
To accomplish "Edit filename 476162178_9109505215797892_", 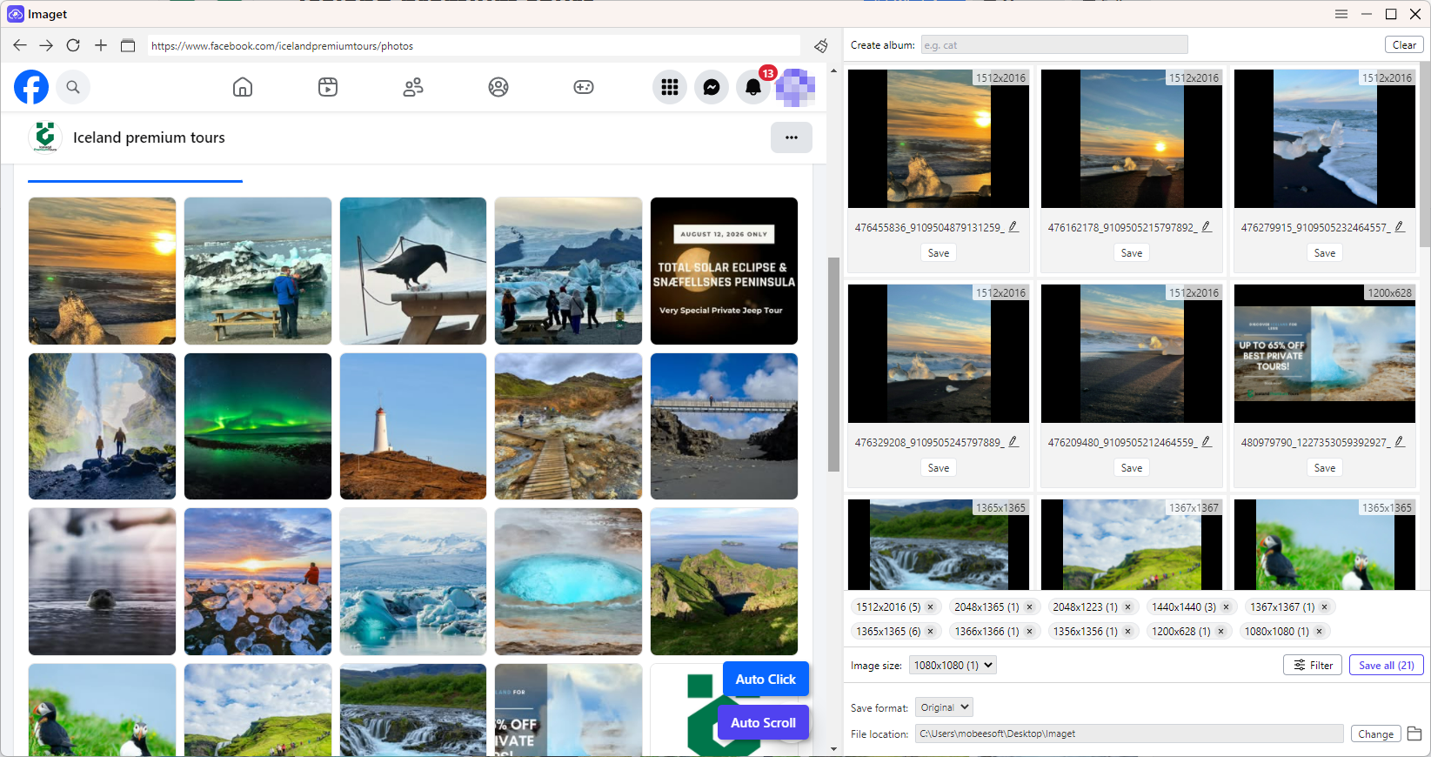I will [x=1207, y=227].
